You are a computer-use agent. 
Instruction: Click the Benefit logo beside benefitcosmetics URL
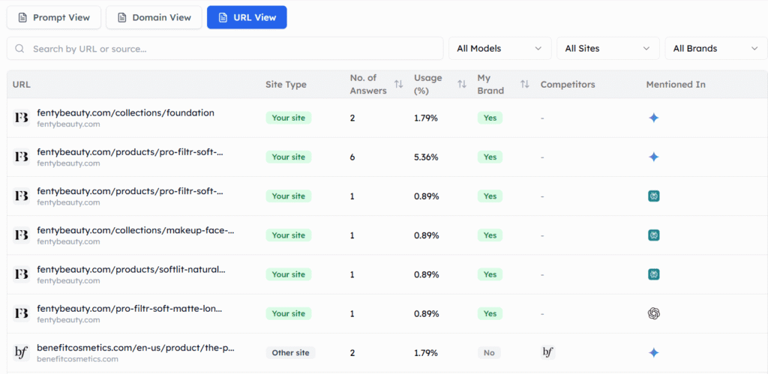[22, 352]
